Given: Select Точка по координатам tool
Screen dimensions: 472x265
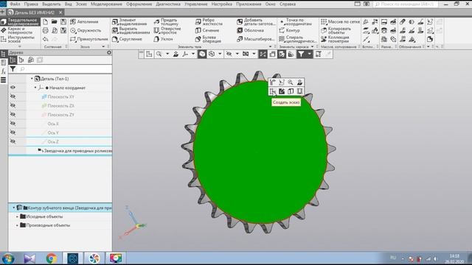Looking at the screenshot, I should 296,21.
